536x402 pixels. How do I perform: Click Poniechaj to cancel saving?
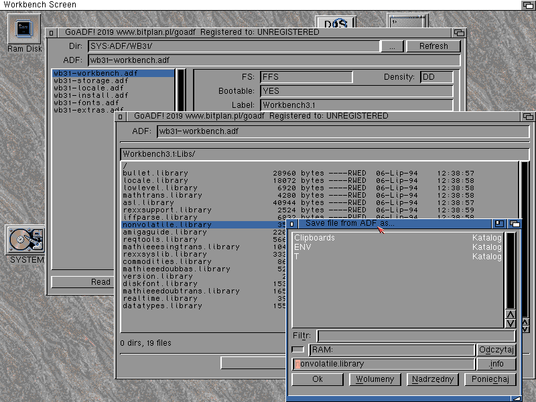pyautogui.click(x=490, y=379)
